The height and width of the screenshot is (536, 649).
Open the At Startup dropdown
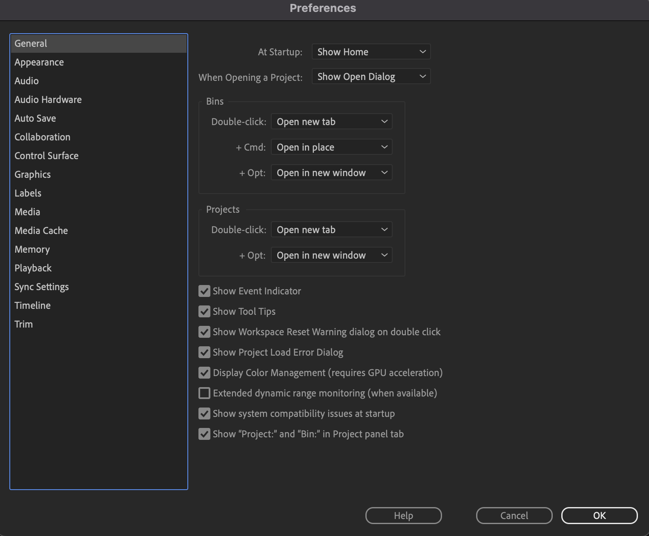pos(370,51)
